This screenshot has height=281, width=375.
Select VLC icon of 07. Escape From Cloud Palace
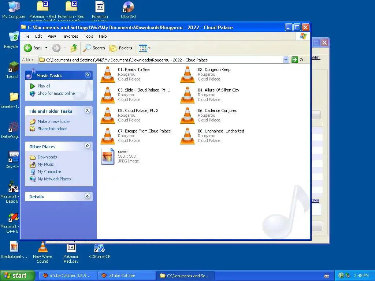click(x=108, y=136)
